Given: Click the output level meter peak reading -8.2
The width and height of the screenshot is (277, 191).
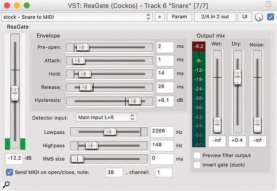Looking at the screenshot, I should click(x=199, y=46).
